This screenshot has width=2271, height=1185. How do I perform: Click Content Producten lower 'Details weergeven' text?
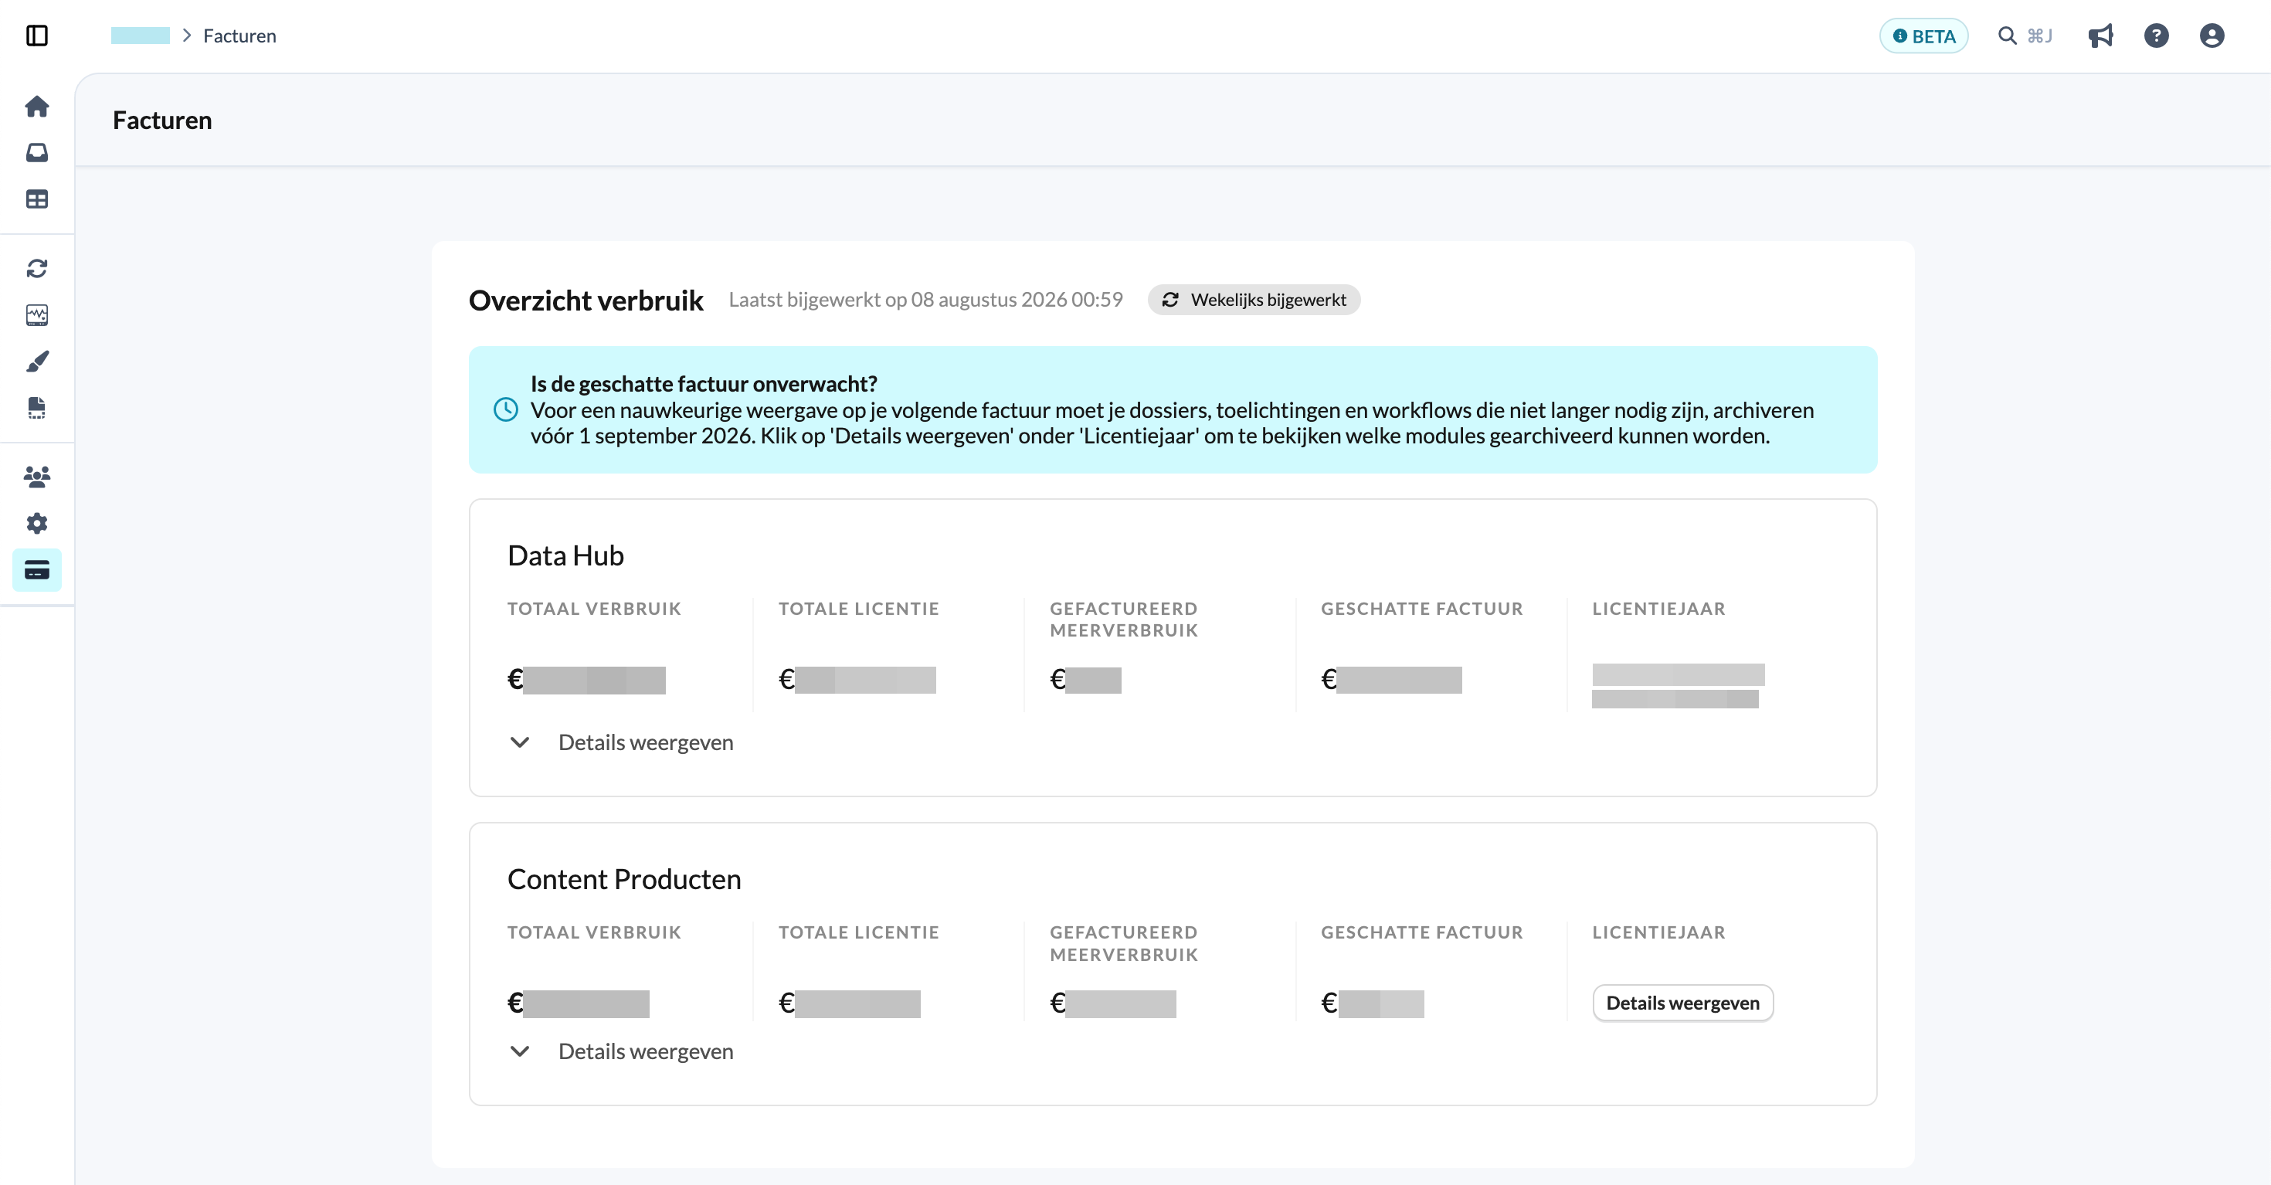click(x=647, y=1051)
